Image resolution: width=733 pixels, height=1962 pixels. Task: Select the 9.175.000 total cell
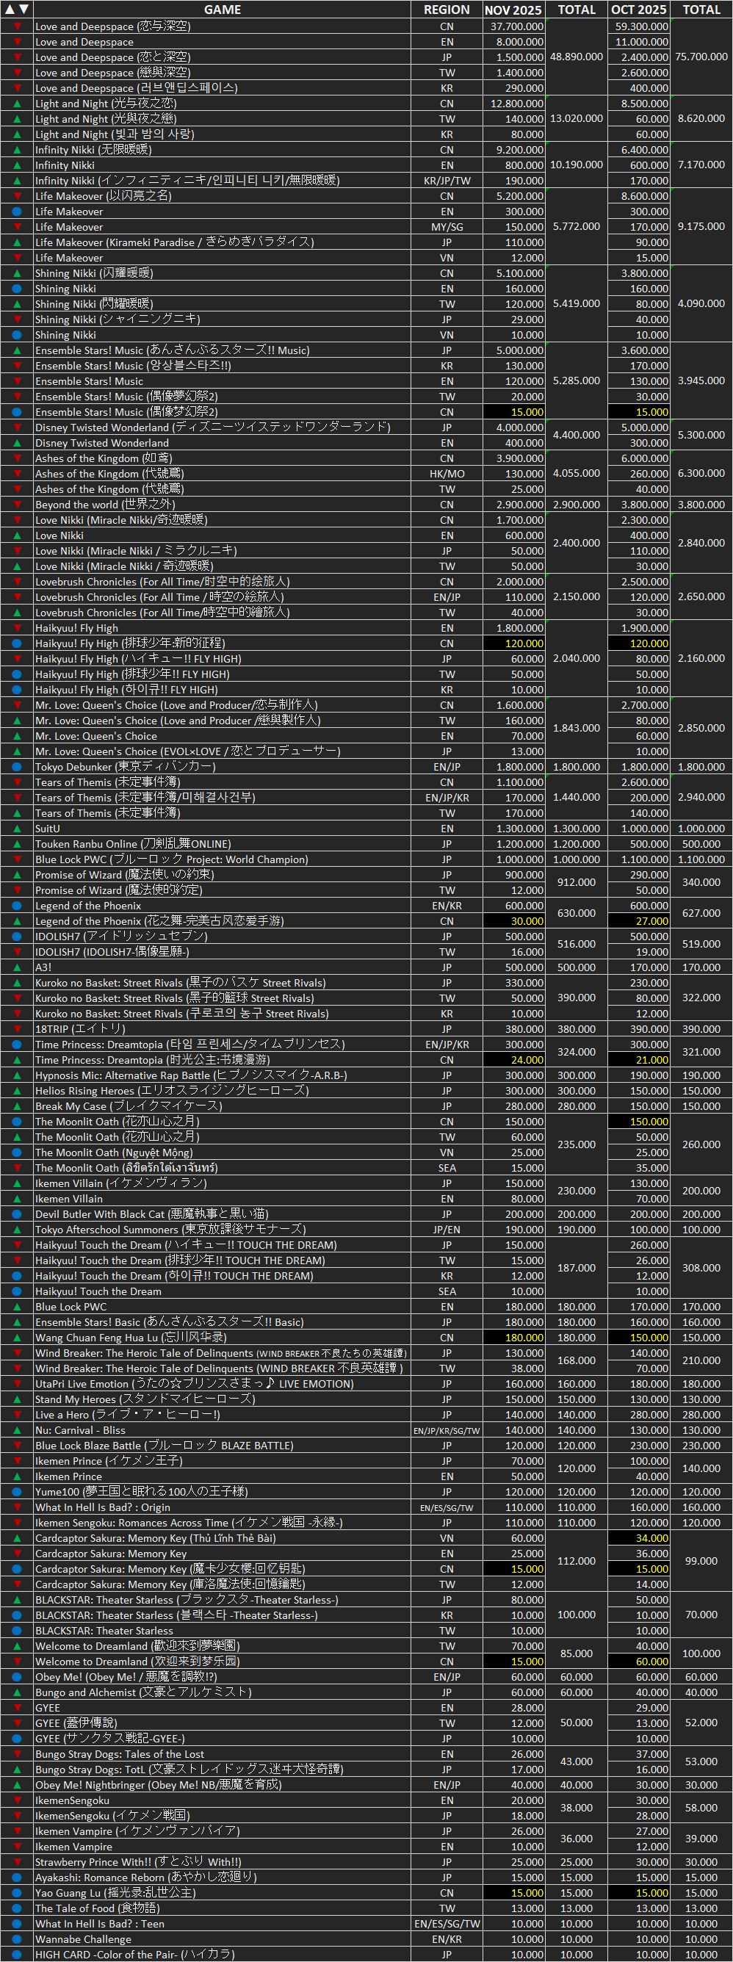click(701, 227)
